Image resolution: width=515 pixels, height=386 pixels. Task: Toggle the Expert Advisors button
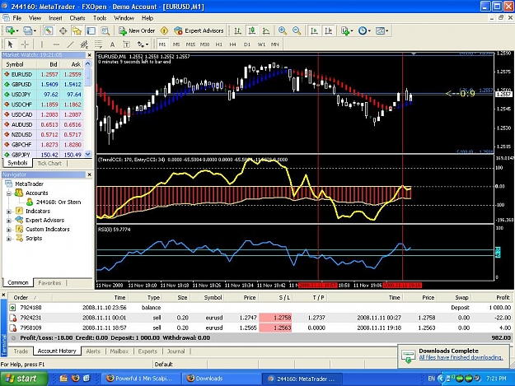click(199, 30)
